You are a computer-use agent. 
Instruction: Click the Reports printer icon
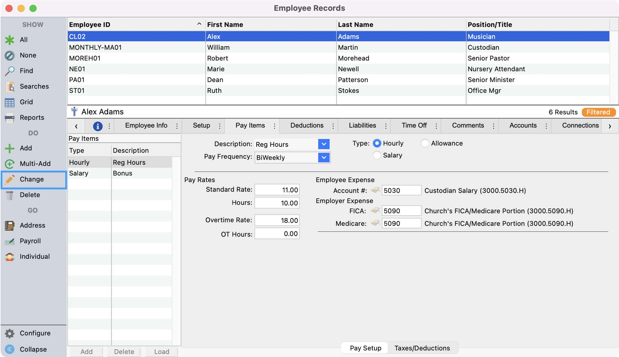tap(10, 118)
